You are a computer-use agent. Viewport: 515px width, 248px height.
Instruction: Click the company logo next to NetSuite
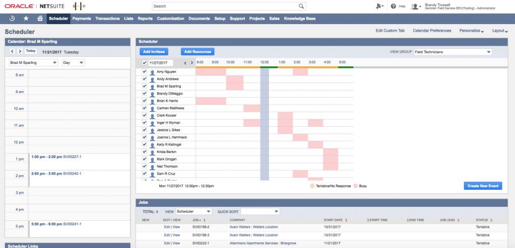[x=79, y=6]
